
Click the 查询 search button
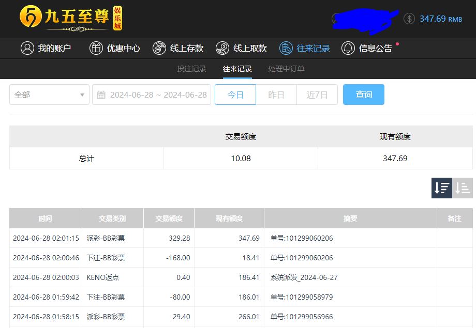364,95
